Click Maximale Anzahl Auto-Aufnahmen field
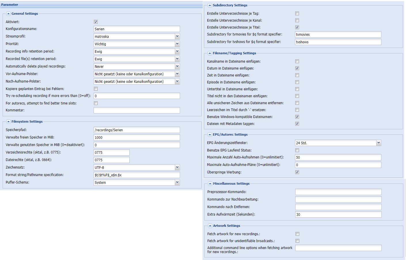Screen dimensions: 407x260 [x=338, y=157]
